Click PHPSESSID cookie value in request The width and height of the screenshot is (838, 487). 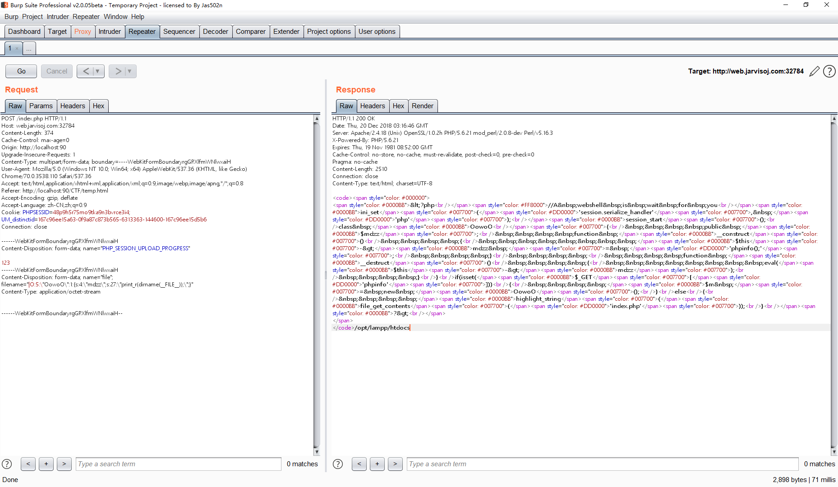tap(91, 212)
